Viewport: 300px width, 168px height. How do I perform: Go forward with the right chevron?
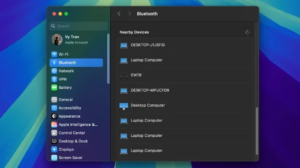point(130,14)
